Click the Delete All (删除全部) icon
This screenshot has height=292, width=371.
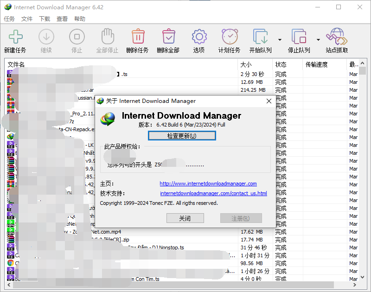[168, 37]
